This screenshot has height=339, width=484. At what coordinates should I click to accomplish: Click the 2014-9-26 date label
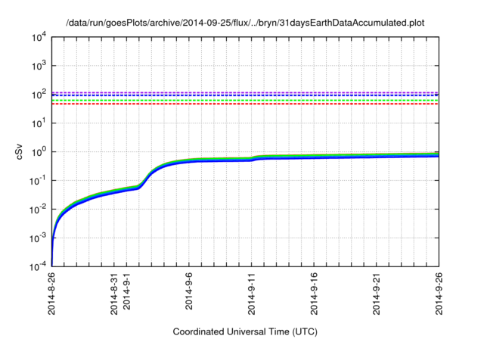coord(439,294)
